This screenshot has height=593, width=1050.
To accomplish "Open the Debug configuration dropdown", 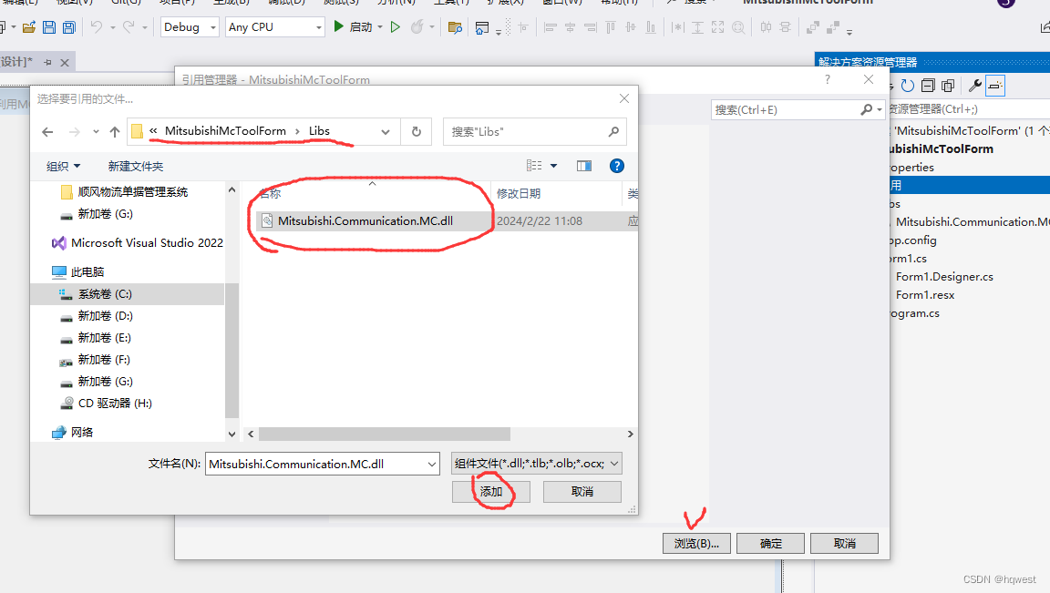I will [x=213, y=27].
